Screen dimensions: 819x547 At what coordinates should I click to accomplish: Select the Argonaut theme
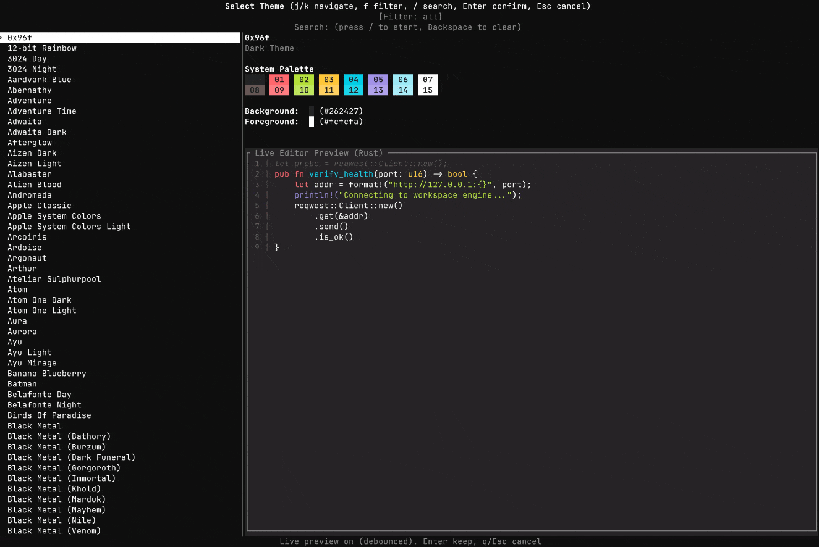(x=27, y=258)
